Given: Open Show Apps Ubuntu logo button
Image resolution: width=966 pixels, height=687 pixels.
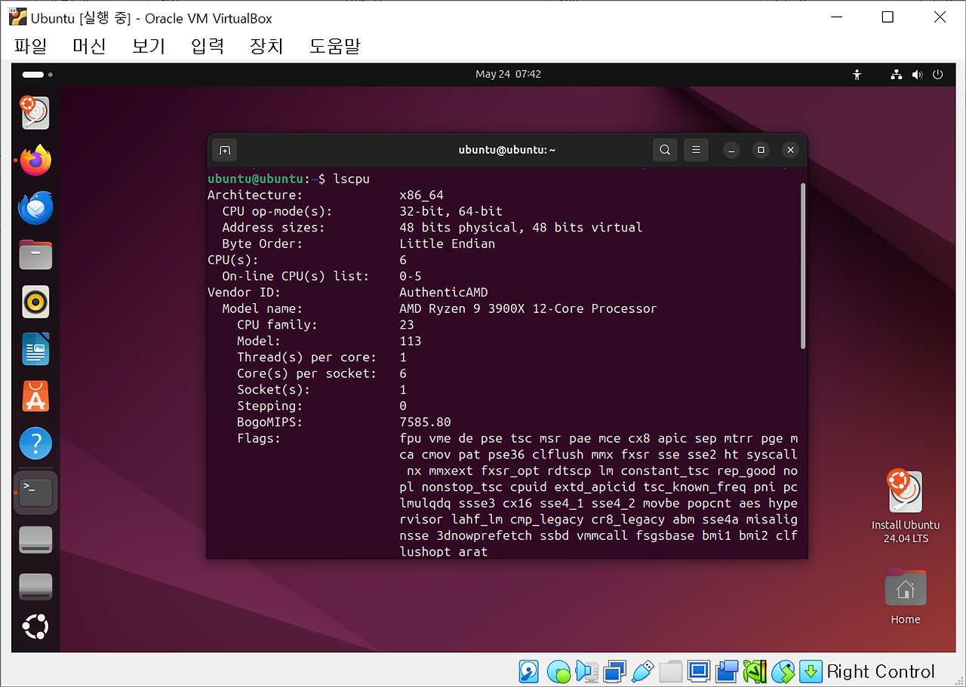Looking at the screenshot, I should pyautogui.click(x=35, y=626).
